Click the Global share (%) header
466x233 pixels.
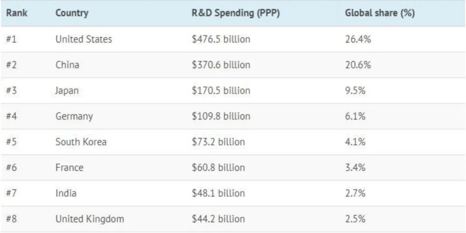[380, 13]
